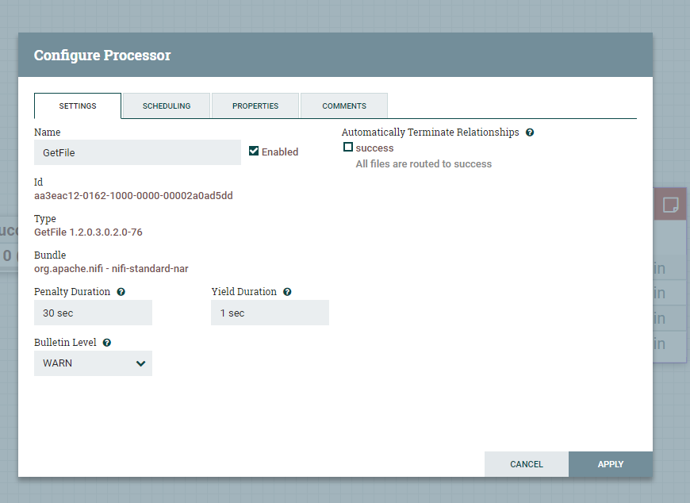Image resolution: width=690 pixels, height=503 pixels.
Task: Edit the processor Name field
Action: (x=136, y=152)
